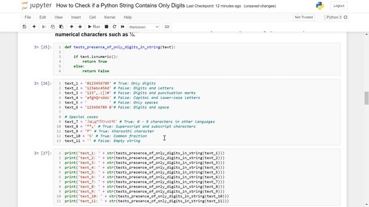
Task: Click the 'return True' line
Action: (x=95, y=62)
